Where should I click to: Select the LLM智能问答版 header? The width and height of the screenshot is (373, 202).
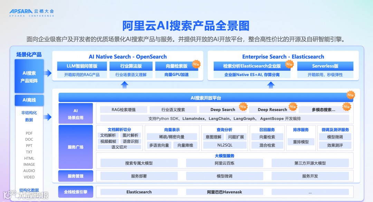click(82, 66)
